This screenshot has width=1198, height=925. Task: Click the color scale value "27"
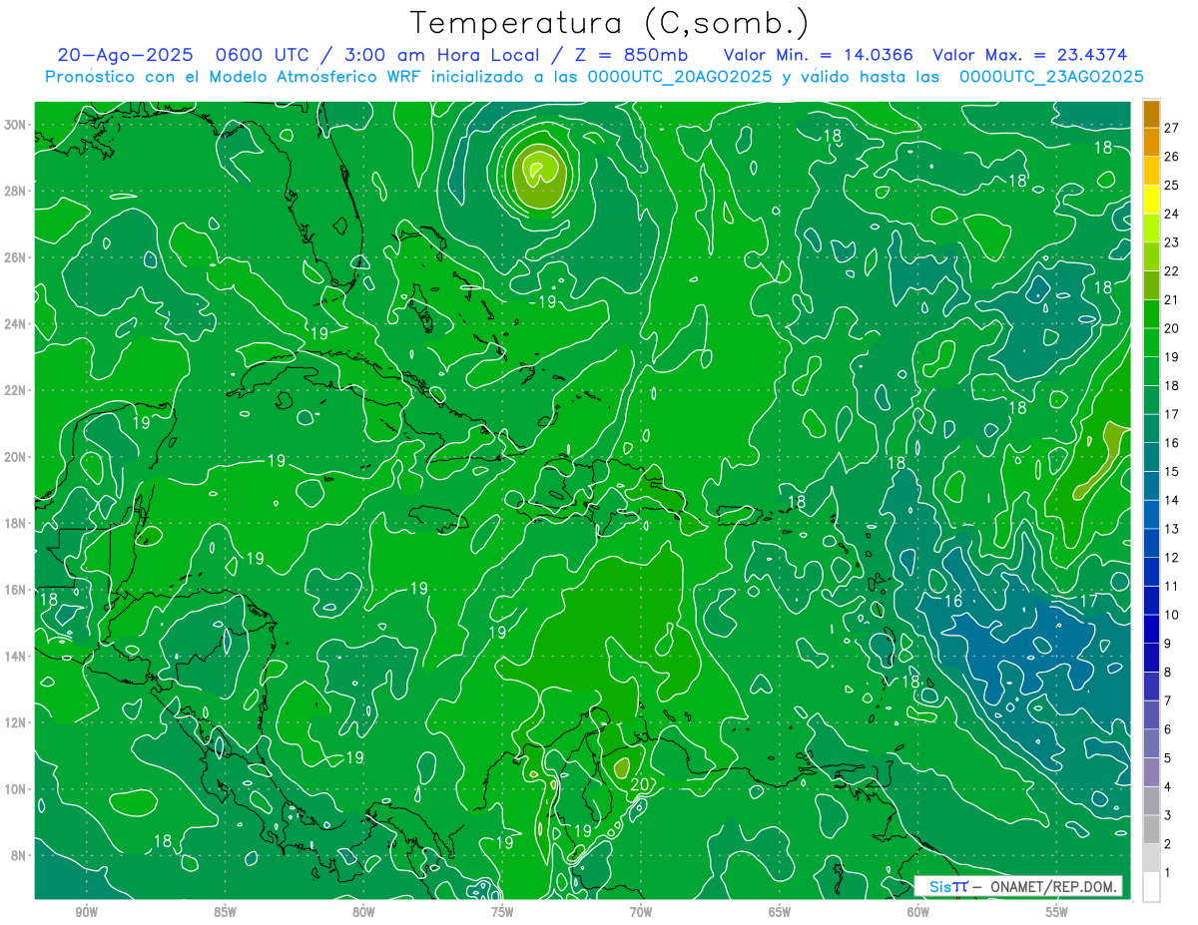coord(1171,127)
